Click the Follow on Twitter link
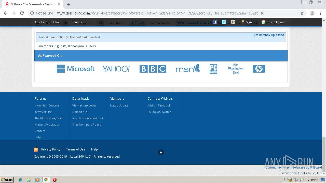The height and width of the screenshot is (183, 326). point(159,112)
